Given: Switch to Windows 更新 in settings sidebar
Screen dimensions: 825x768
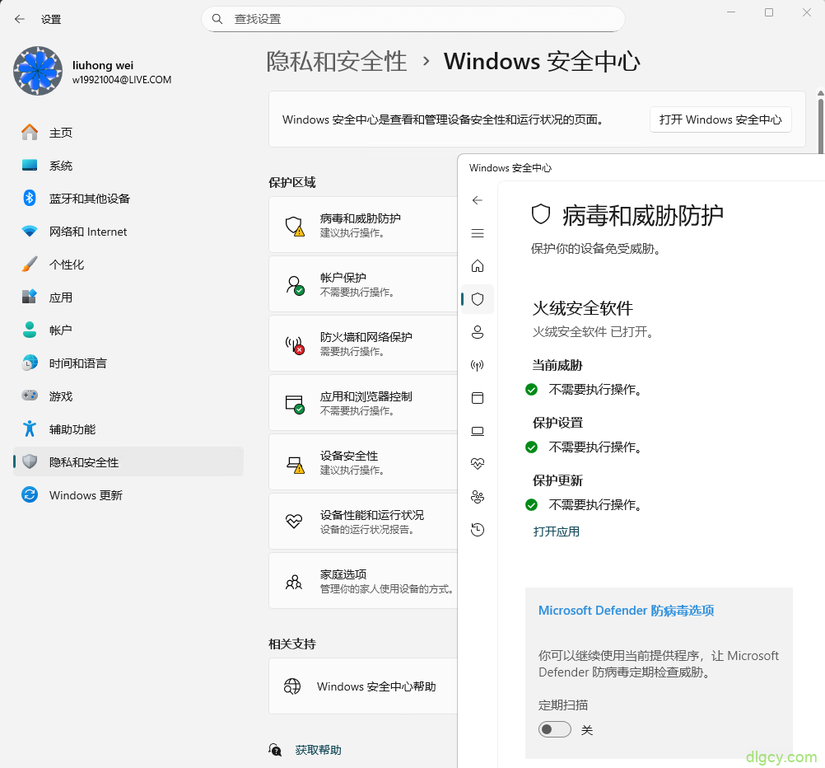Looking at the screenshot, I should coord(86,495).
